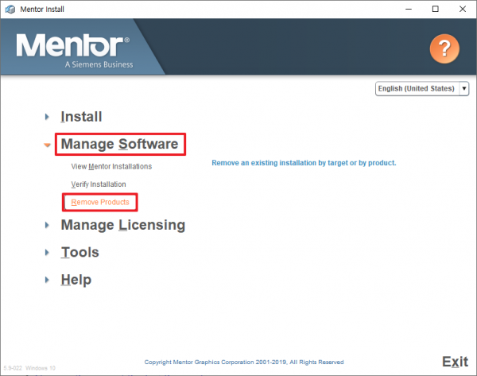The image size is (477, 376).
Task: Open the Help menu heading
Action: (x=76, y=280)
